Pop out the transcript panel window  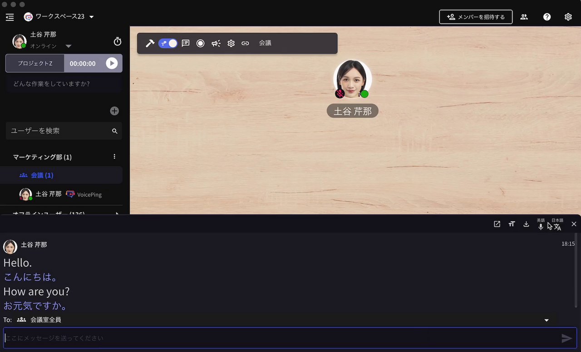coord(497,224)
